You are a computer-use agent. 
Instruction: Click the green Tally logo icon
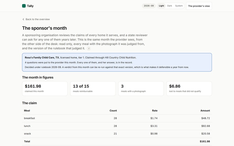tap(24, 6)
